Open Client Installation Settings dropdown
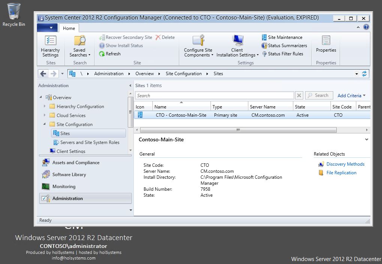 tap(237, 46)
